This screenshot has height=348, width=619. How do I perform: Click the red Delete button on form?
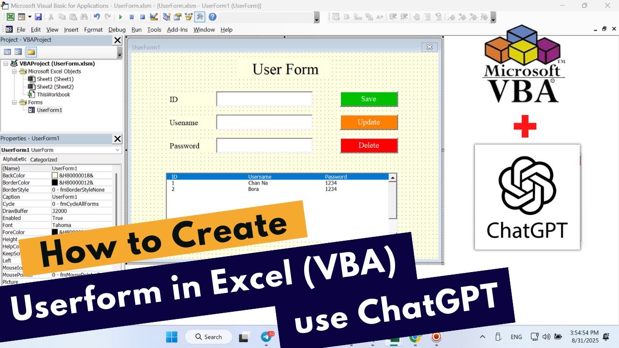369,145
